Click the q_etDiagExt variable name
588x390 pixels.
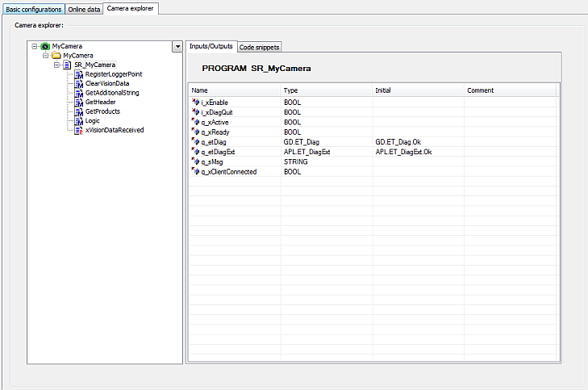(218, 152)
